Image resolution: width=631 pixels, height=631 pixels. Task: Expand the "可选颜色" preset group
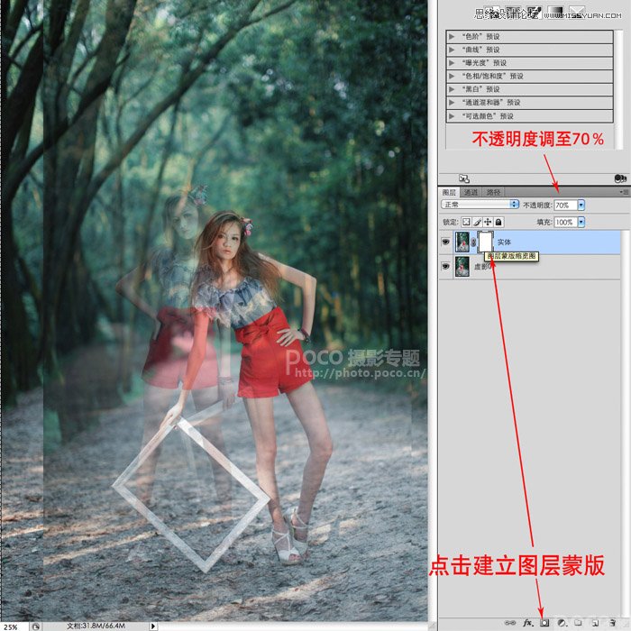[452, 116]
